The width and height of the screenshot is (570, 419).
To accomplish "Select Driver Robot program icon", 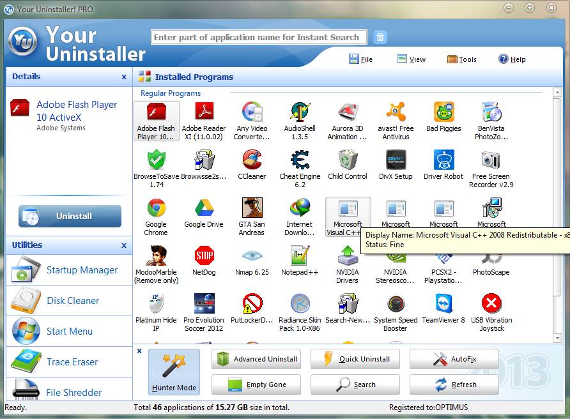I will coord(444,160).
